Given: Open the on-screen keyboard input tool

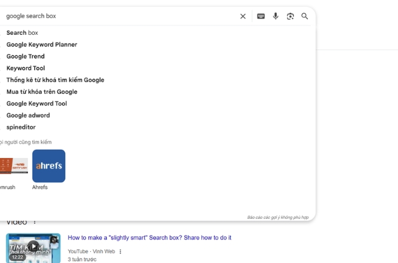Looking at the screenshot, I should click(x=261, y=16).
